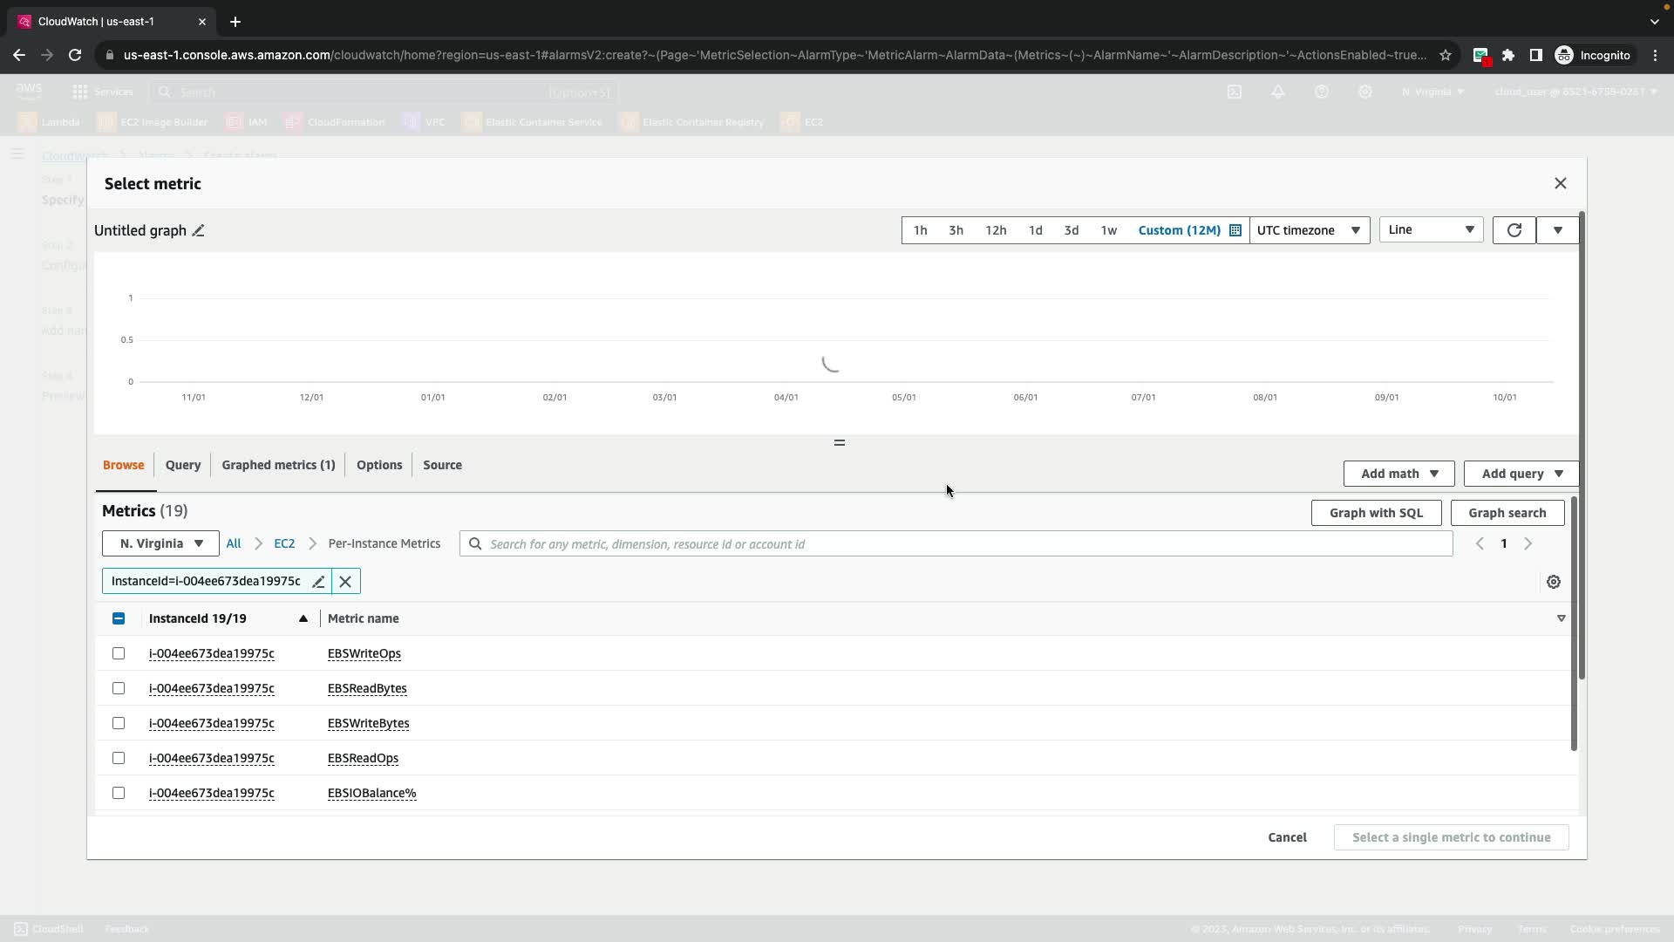Open the UTC timezone dropdown
Viewport: 1674px width, 942px height.
point(1309,230)
